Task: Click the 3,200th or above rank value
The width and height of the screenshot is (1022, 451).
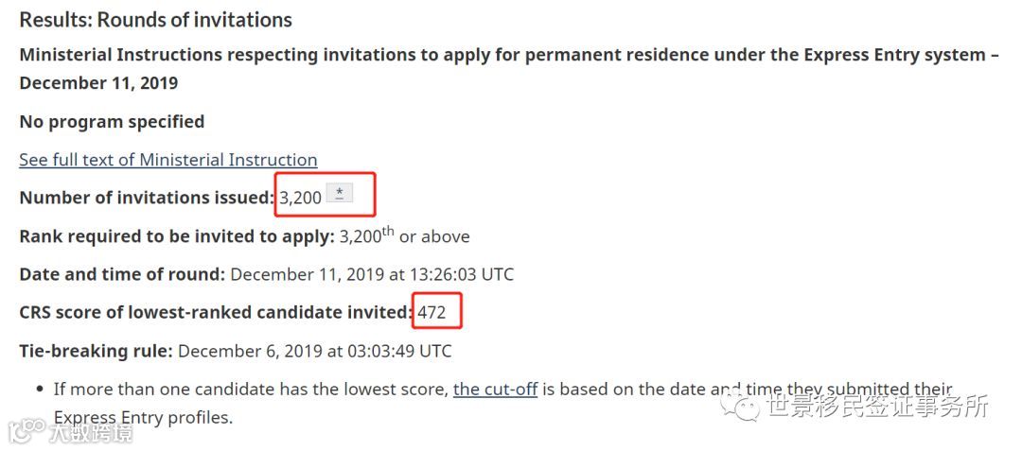Action: click(404, 234)
